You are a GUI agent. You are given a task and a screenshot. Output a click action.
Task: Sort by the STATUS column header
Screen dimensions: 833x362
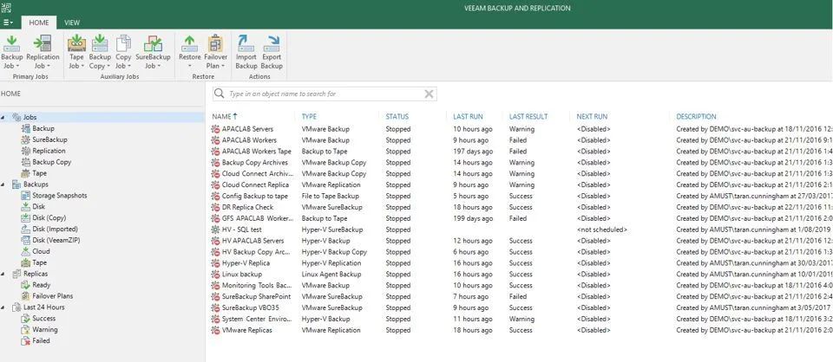point(397,116)
